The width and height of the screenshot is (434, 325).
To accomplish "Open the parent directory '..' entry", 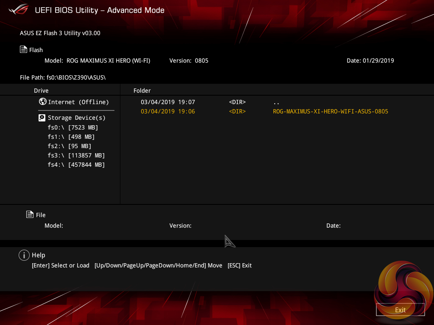I will pyautogui.click(x=276, y=102).
